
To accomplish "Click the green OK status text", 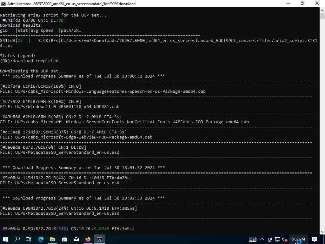I will (x=20, y=40).
